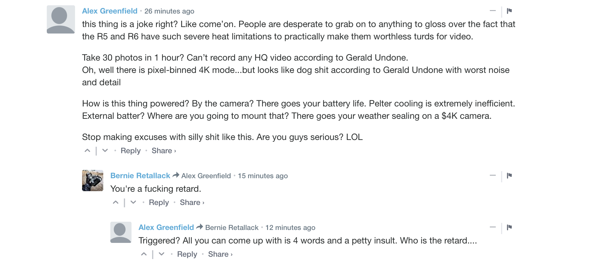Flag Bernie Retallack's comment
The image size is (589, 262).
[509, 176]
